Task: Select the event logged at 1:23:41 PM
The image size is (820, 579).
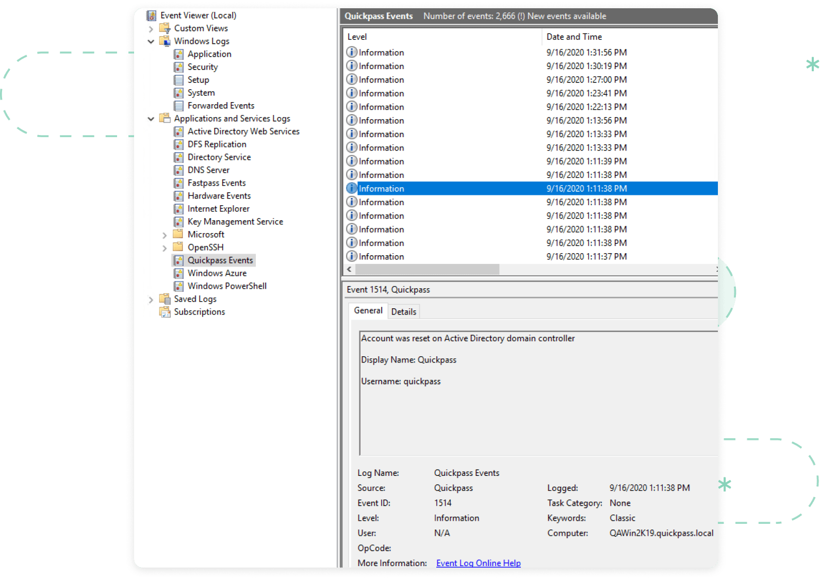Action: [531, 93]
